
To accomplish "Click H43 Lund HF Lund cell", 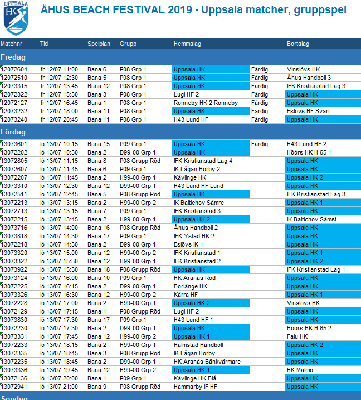I will click(x=198, y=186).
